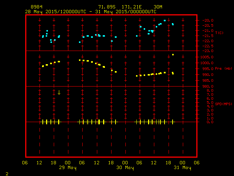Viewport: 234px width, 176px height.
Task: Select the latitude value 71.89S
Action: coord(107,7)
